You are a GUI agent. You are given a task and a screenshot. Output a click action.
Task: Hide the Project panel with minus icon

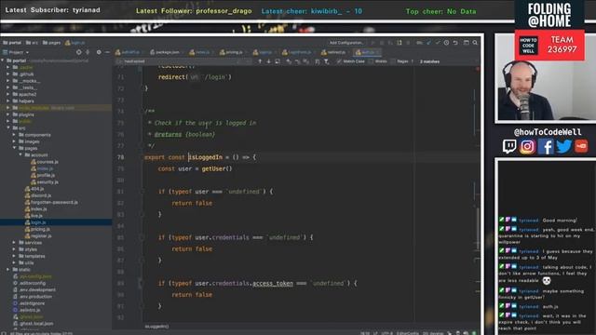click(x=108, y=52)
